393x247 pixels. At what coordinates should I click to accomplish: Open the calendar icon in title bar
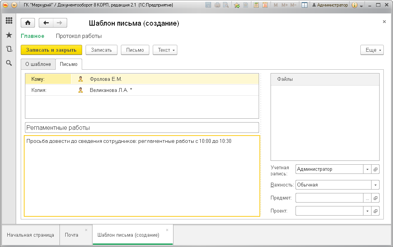pyautogui.click(x=265, y=5)
